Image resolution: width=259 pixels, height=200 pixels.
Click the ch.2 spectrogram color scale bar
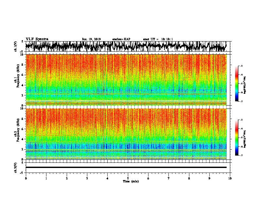pyautogui.click(x=236, y=138)
